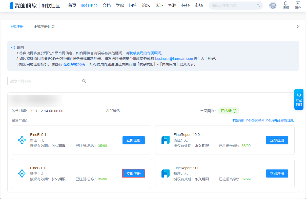
Task: Open 论坛 in top navigation
Action: (x=146, y=6)
